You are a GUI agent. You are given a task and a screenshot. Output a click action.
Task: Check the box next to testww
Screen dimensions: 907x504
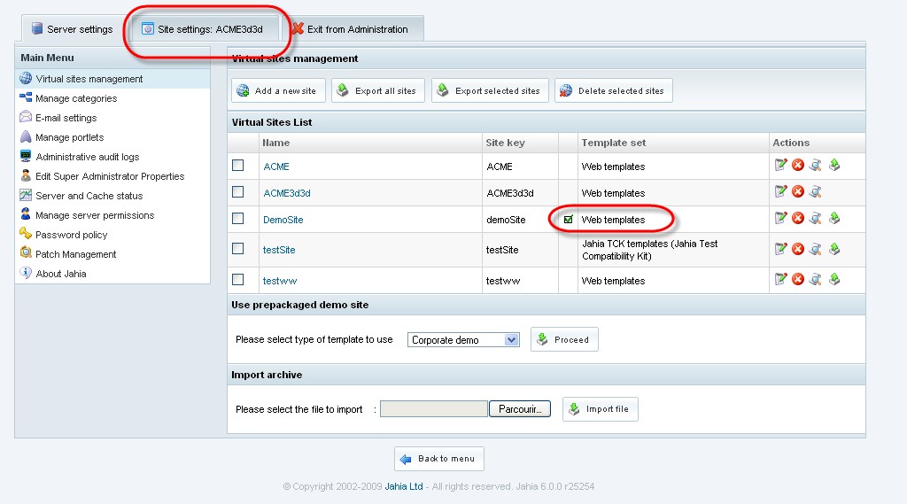[237, 280]
